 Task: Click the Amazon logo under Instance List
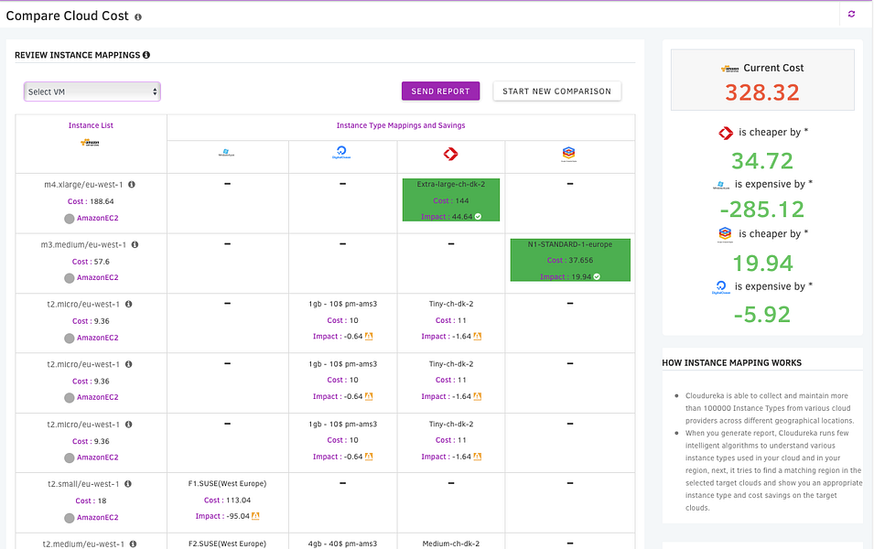click(x=90, y=143)
